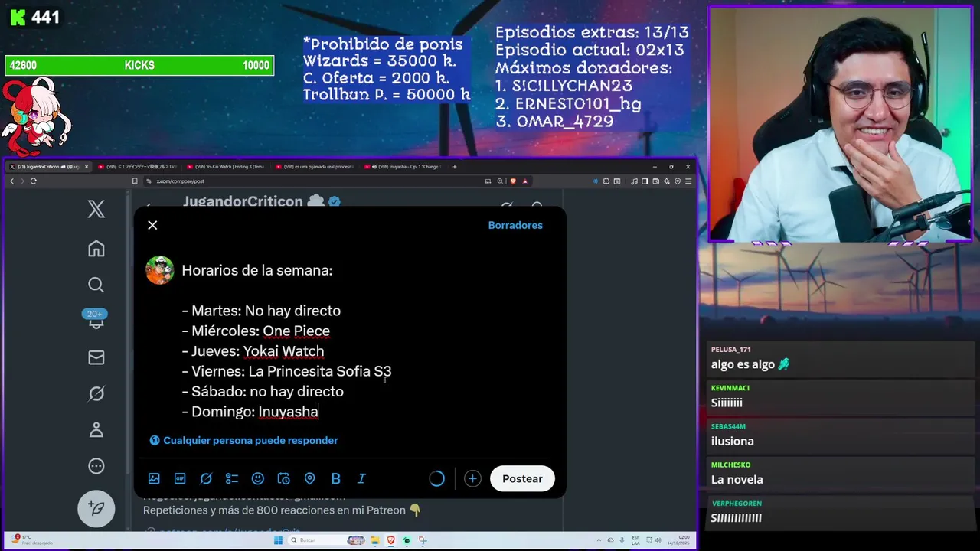The width and height of the screenshot is (980, 551).
Task: Open Brave Rewards triangle icon
Action: (524, 181)
